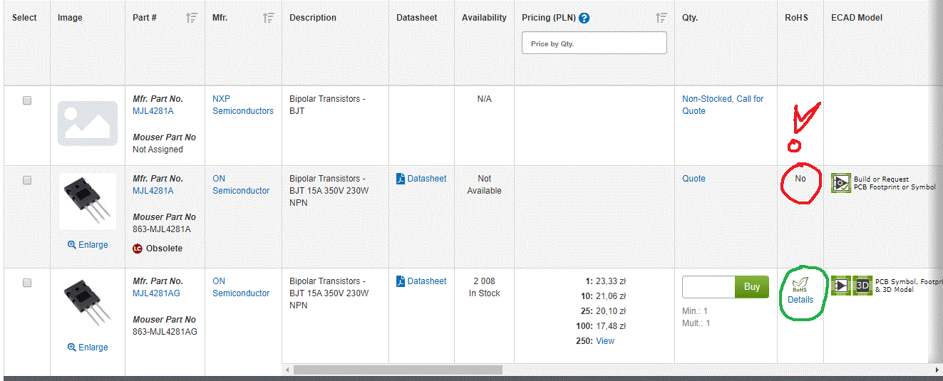Click Select column header
The height and width of the screenshot is (381, 943).
pos(24,18)
